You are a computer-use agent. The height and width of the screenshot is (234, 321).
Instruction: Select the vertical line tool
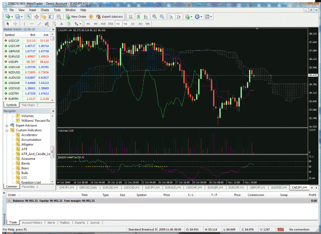(24, 24)
